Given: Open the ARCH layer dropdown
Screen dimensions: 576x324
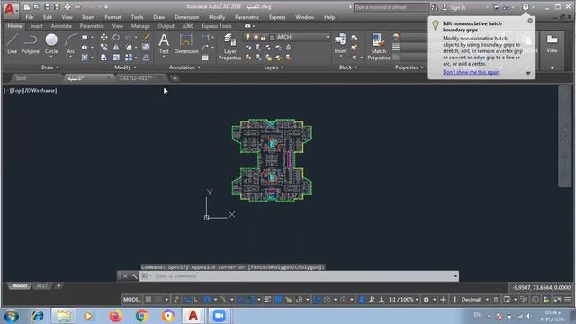Looking at the screenshot, I should [x=328, y=37].
